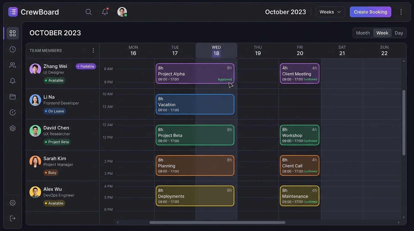Select Monday 16 column header

133,51
